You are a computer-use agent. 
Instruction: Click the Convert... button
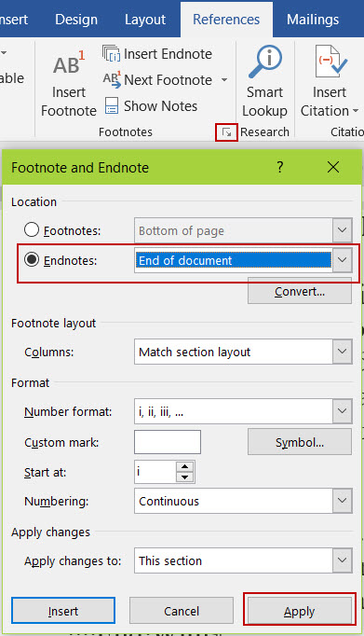(x=300, y=291)
